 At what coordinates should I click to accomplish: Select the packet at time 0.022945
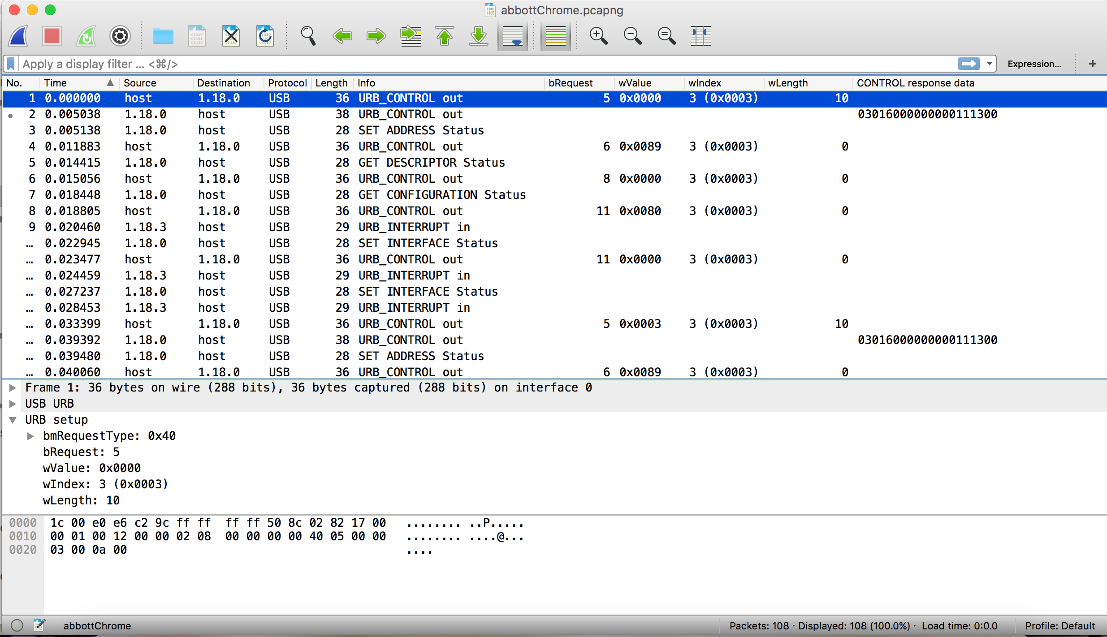point(554,243)
